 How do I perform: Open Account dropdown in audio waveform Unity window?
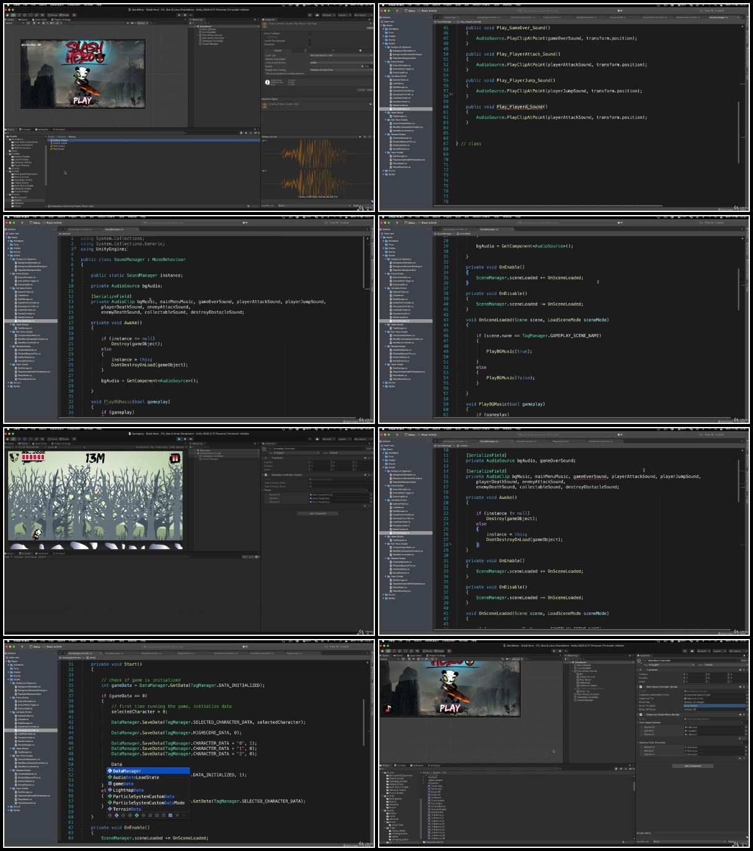[x=329, y=15]
